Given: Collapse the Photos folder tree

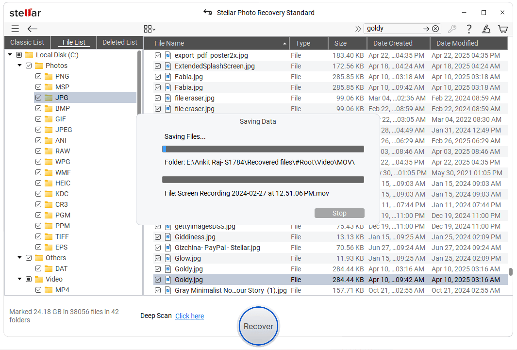Looking at the screenshot, I should click(x=19, y=65).
